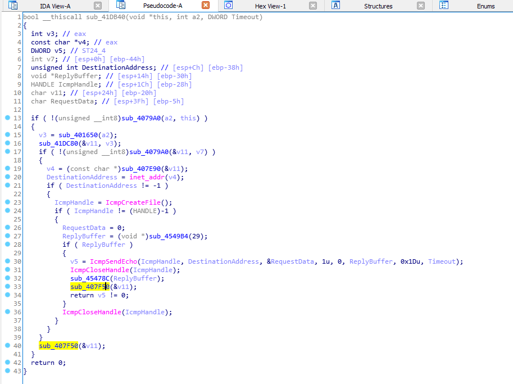Toggle breakpoint dot on line 23
The width and height of the screenshot is (513, 384).
[x=7, y=202]
